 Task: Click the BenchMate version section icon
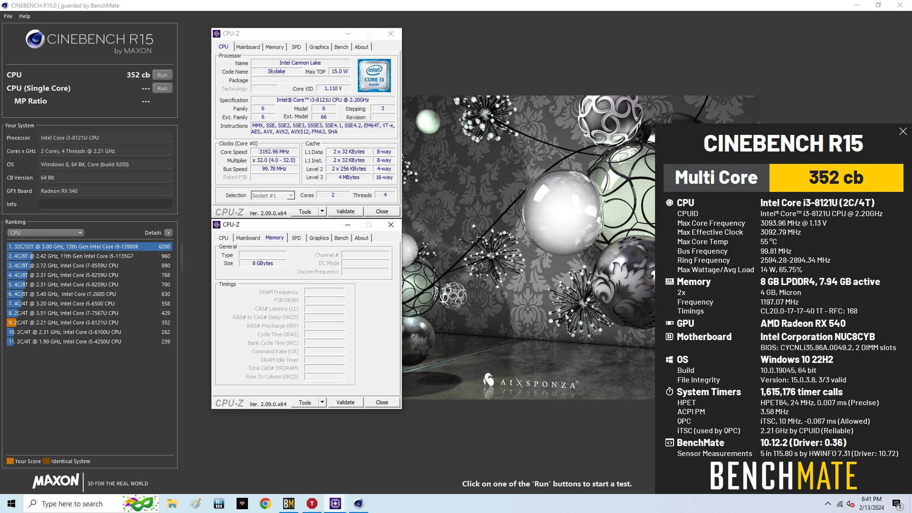(x=669, y=443)
